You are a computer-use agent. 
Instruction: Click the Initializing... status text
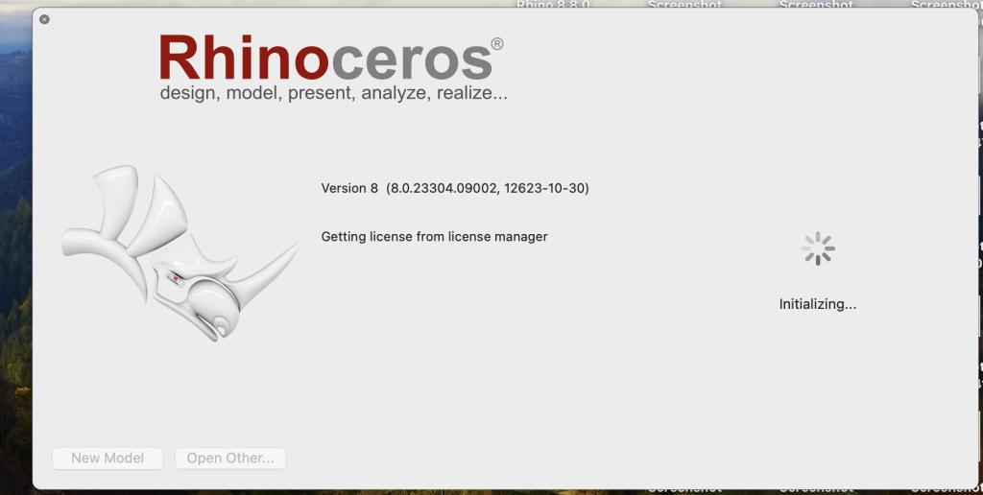[x=818, y=304]
